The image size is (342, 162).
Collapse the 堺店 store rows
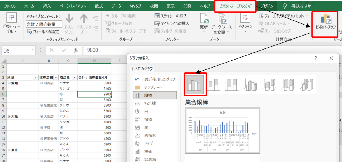pyautogui.click(x=42, y=128)
